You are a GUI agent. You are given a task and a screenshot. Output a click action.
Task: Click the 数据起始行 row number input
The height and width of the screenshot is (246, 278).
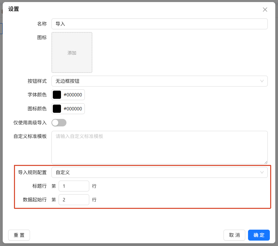click(74, 200)
